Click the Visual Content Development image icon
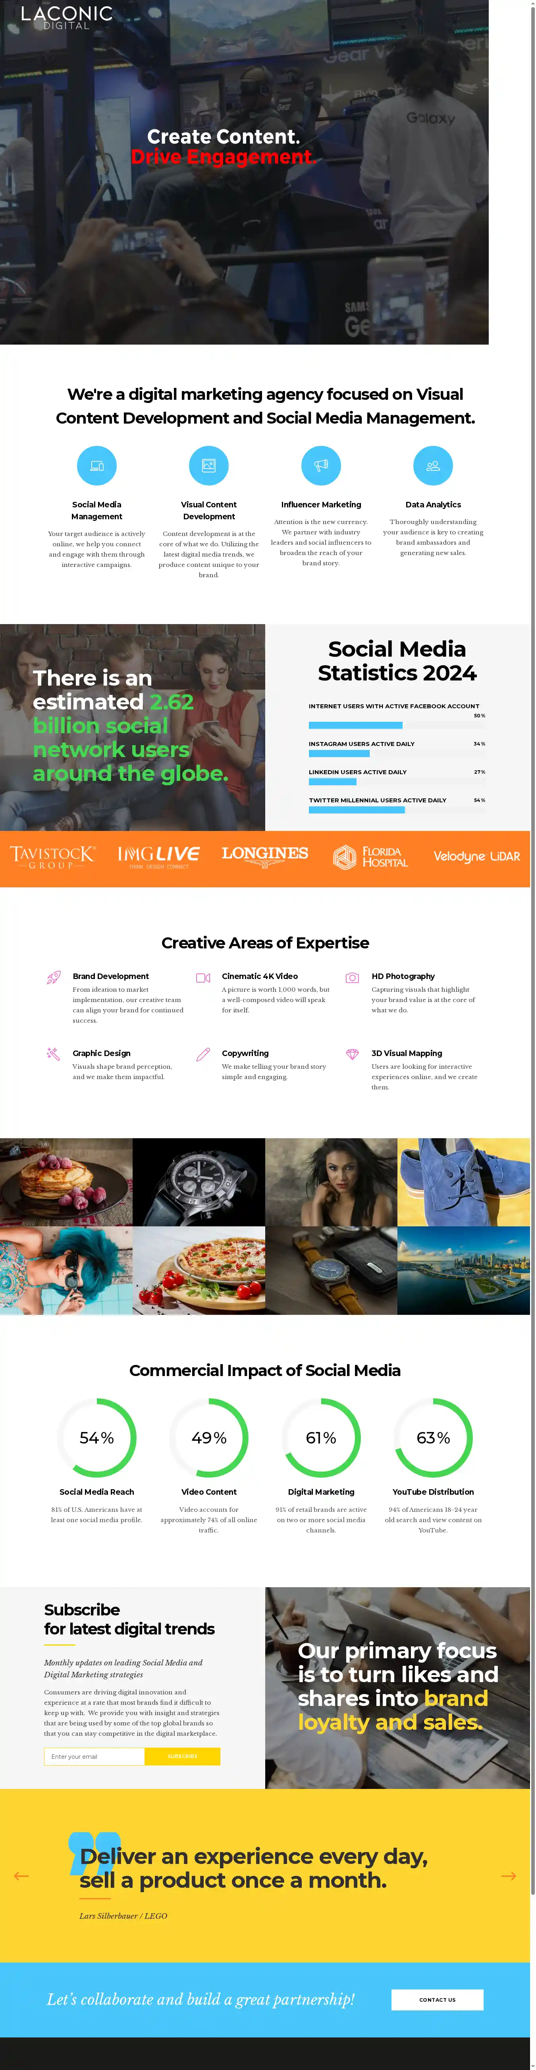Viewport: 536px width, 2070px height. 209,465
